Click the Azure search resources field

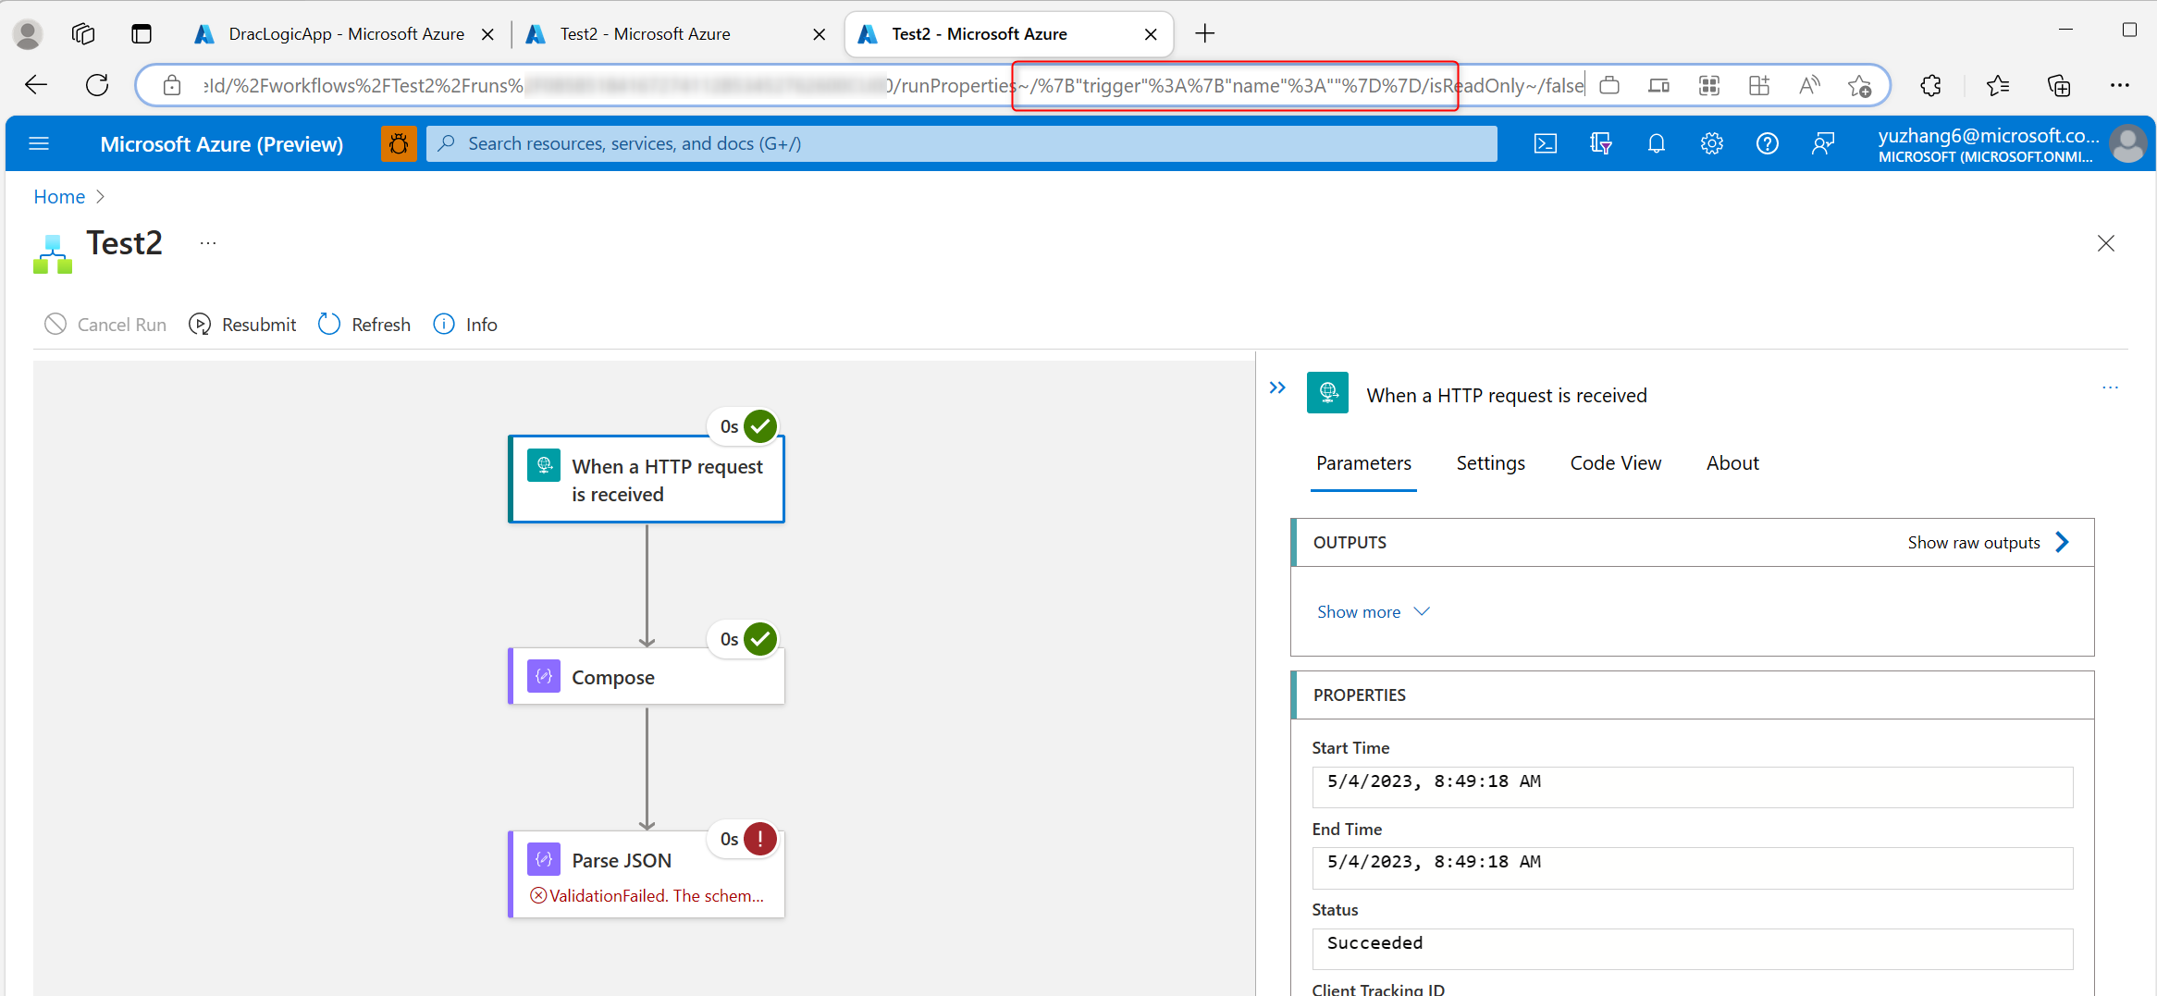pos(962,143)
